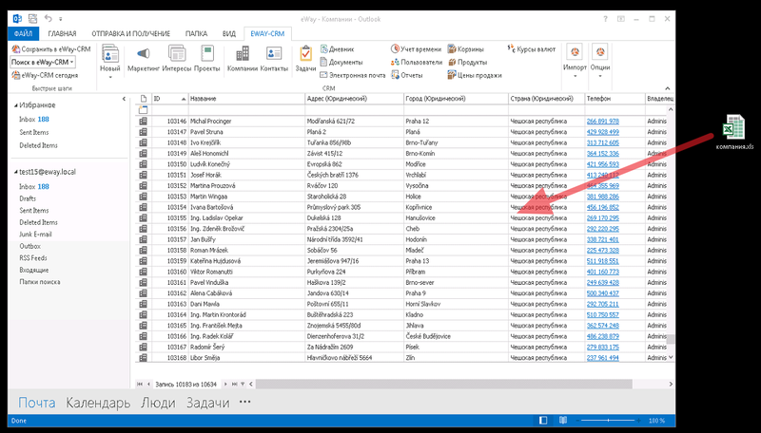This screenshot has width=761, height=433.
Task: Open eWay-CRM today shortcut
Action: (45, 75)
